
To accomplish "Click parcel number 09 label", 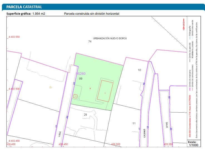I will coord(81,79).
